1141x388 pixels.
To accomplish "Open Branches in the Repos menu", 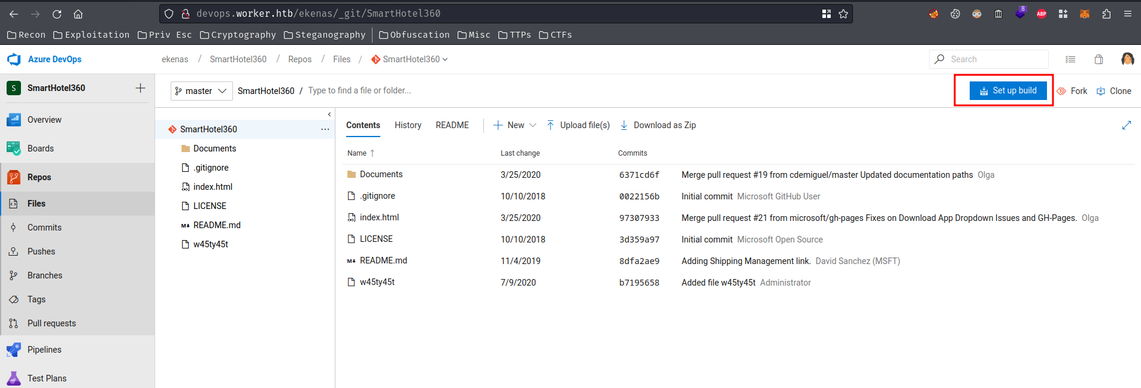I will pyautogui.click(x=78, y=275).
